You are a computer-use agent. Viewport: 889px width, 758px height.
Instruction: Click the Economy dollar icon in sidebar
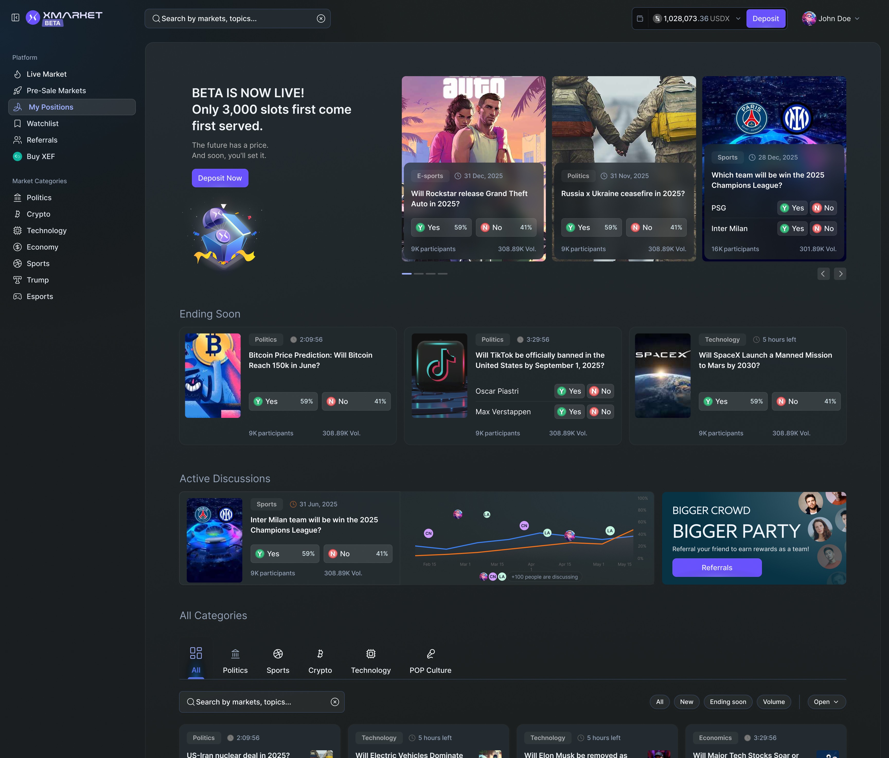coord(17,247)
